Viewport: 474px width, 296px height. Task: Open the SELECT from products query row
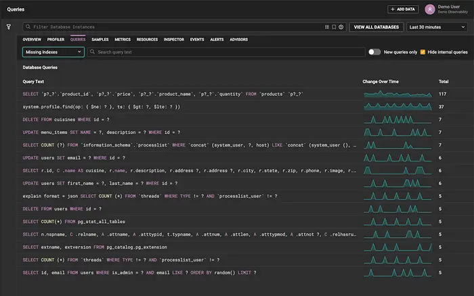coord(245,94)
